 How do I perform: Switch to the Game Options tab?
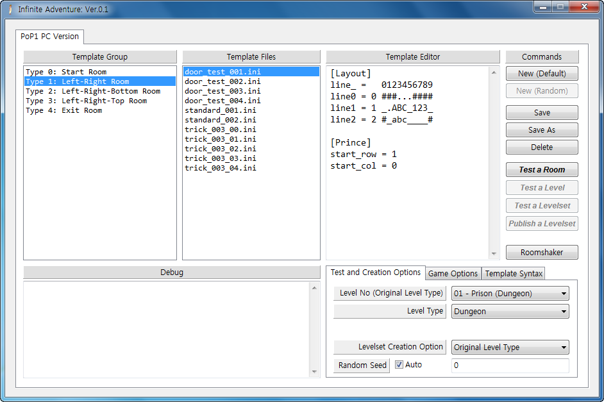coord(453,273)
